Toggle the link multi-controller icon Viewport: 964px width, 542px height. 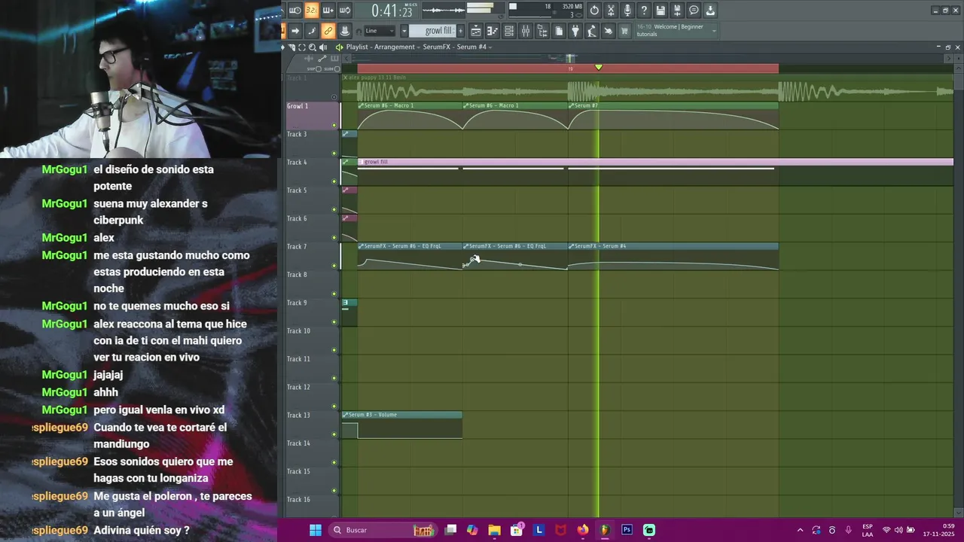click(328, 31)
